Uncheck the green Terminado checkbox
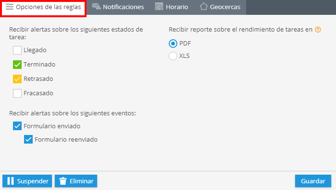336x190 pixels. pyautogui.click(x=17, y=65)
